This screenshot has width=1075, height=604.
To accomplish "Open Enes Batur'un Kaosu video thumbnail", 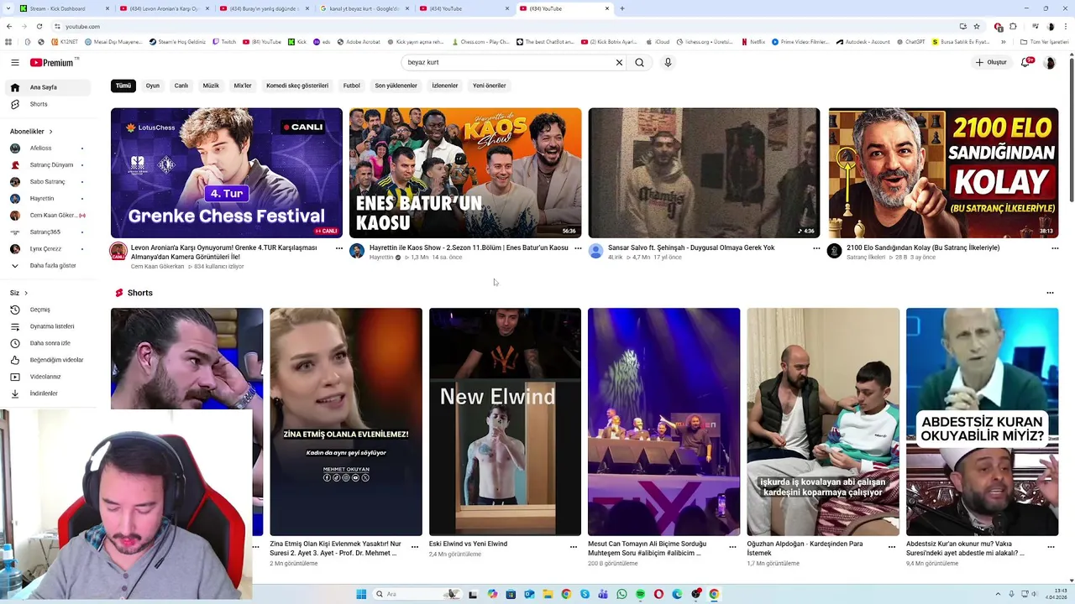I will tap(465, 173).
